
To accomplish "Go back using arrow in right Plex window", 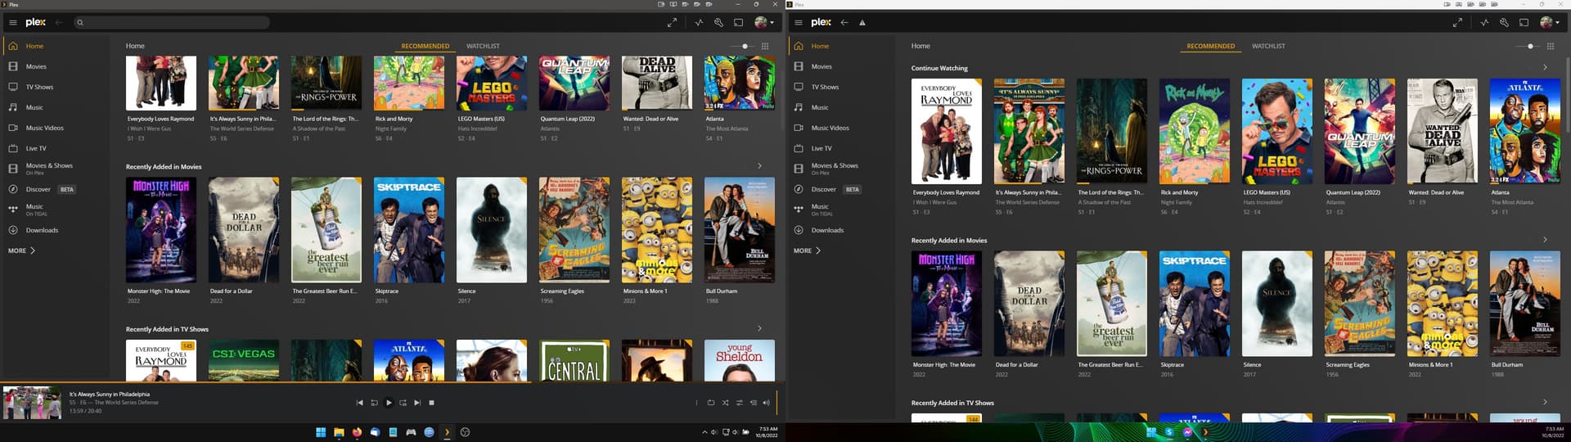I will [x=844, y=23].
